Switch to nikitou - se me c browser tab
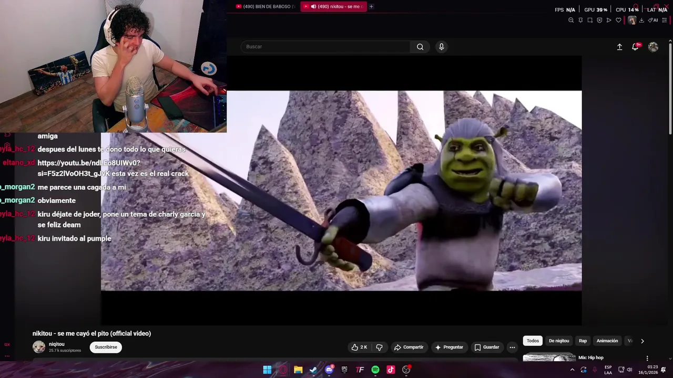The height and width of the screenshot is (378, 673). click(333, 6)
